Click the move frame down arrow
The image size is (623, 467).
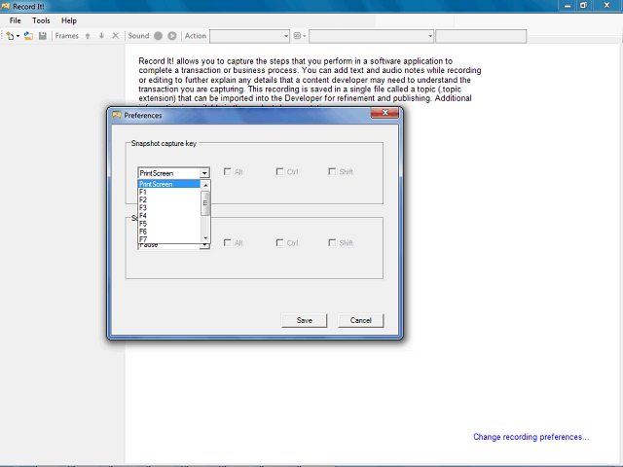(101, 36)
